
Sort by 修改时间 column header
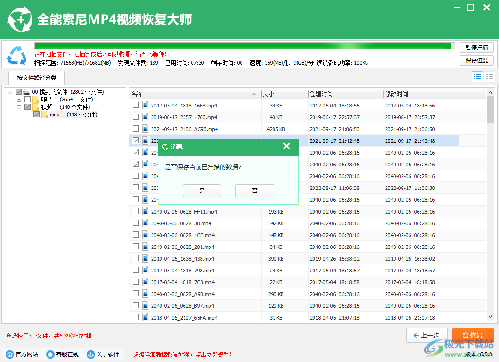(421, 94)
